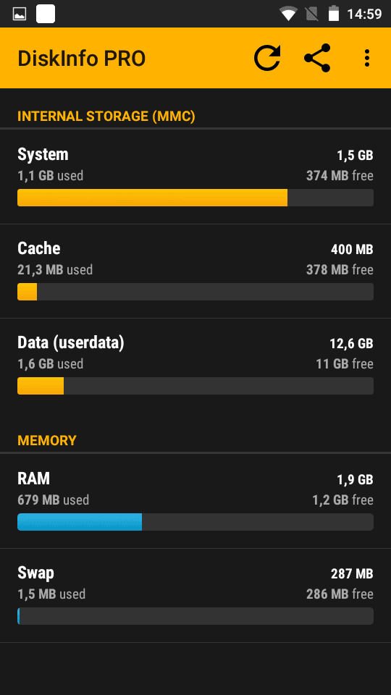391x695 pixels.
Task: Tap the no-SIM status icon
Action: 312,14
